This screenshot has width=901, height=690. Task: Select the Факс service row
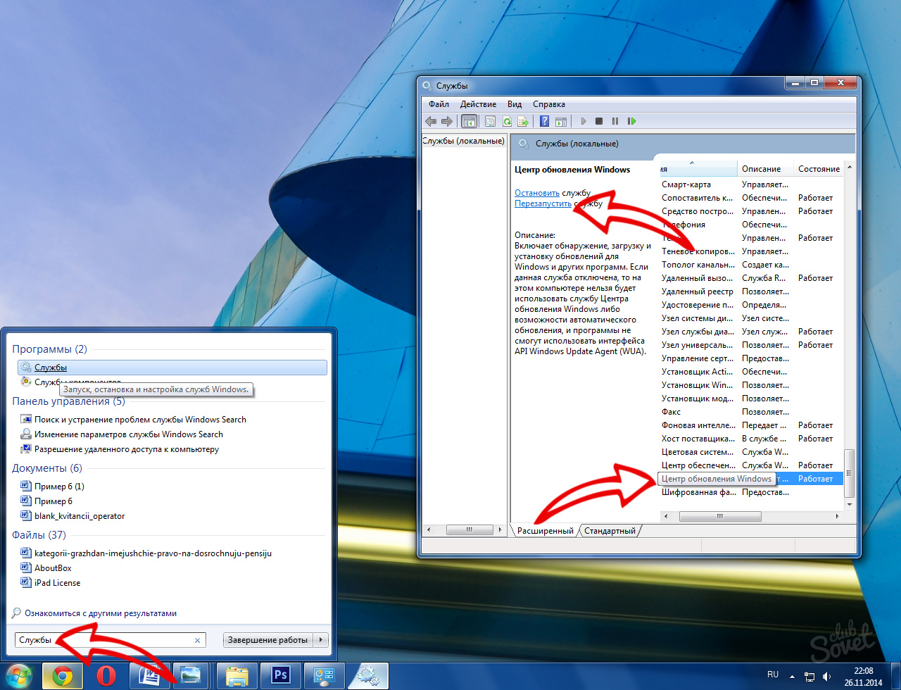pos(750,412)
